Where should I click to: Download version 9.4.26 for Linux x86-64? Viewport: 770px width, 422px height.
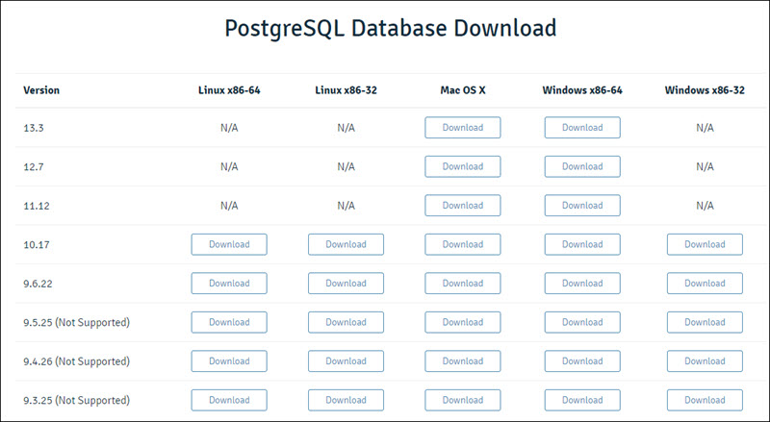tap(229, 361)
